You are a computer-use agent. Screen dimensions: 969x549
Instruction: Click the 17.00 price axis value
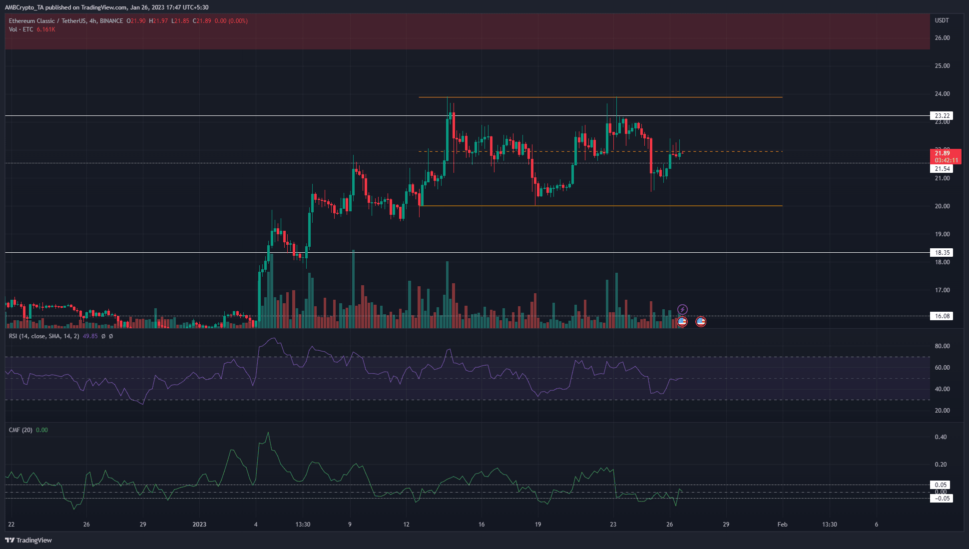click(942, 290)
